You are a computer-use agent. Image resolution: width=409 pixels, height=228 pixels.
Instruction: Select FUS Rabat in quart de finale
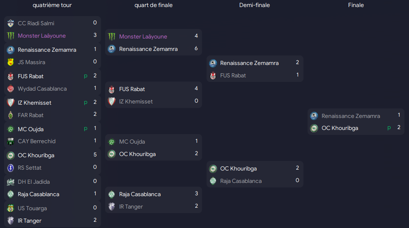click(132, 89)
